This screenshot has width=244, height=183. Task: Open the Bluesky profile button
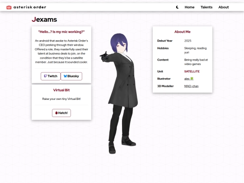71,76
